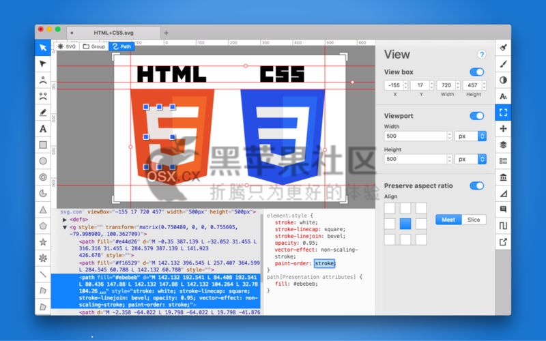Select the Group breadcrumb item

click(x=94, y=46)
